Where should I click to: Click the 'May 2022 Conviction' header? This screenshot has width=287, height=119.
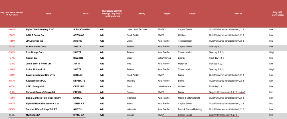tap(278, 14)
